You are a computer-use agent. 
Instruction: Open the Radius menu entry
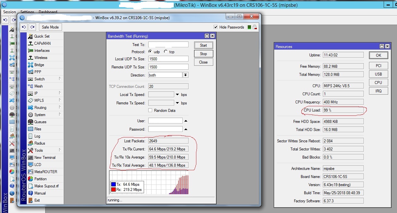click(40, 143)
